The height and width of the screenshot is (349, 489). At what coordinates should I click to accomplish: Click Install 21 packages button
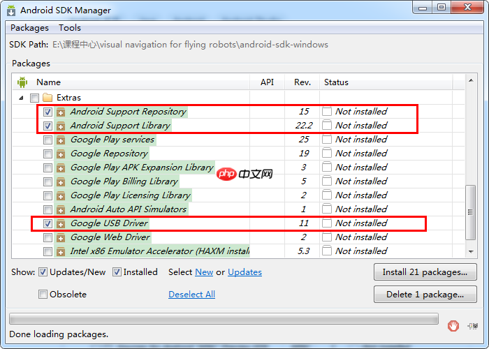425,272
